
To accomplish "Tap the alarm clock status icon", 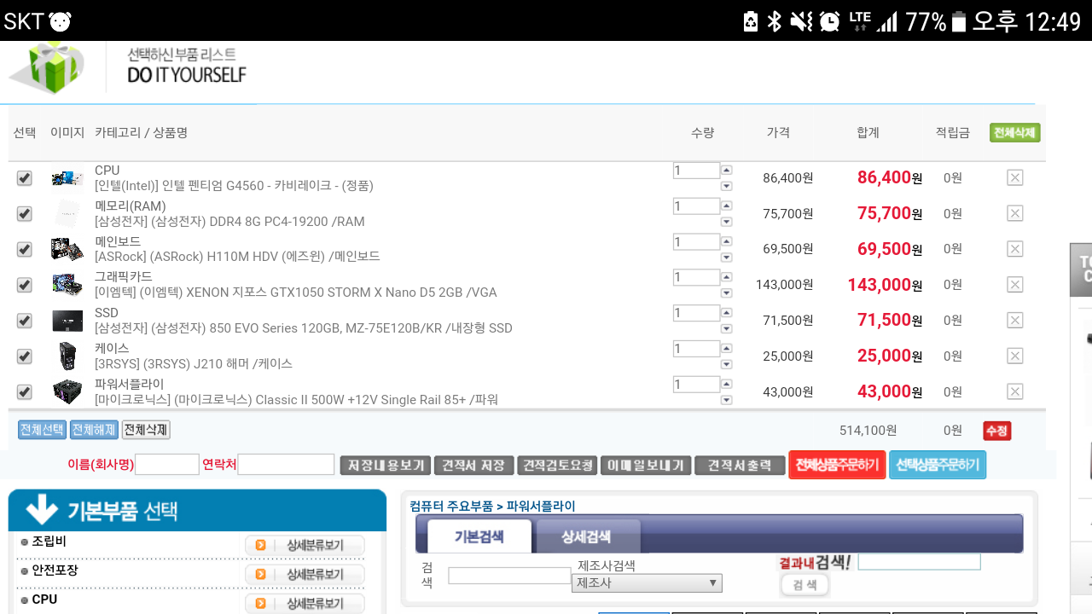I will (829, 20).
